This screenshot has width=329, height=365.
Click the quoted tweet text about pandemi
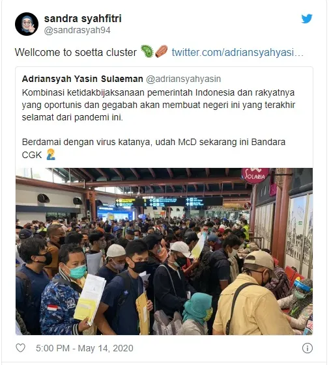tap(158, 105)
